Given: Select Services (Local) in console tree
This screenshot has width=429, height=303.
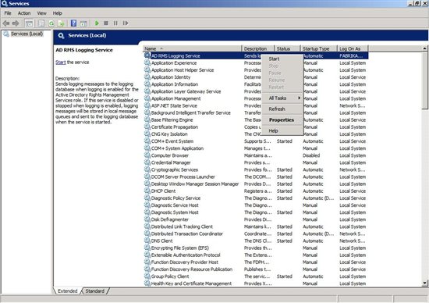Looking at the screenshot, I should coord(27,34).
